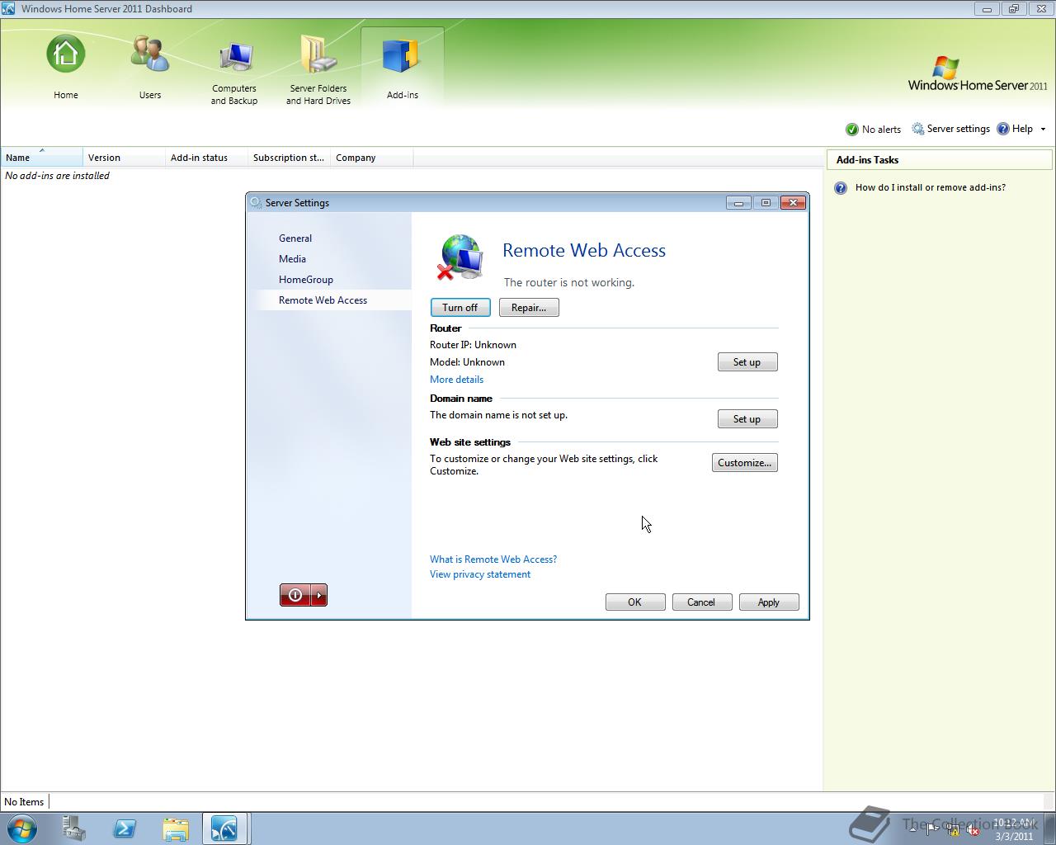Click the Repair... button
1056x845 pixels.
(529, 308)
